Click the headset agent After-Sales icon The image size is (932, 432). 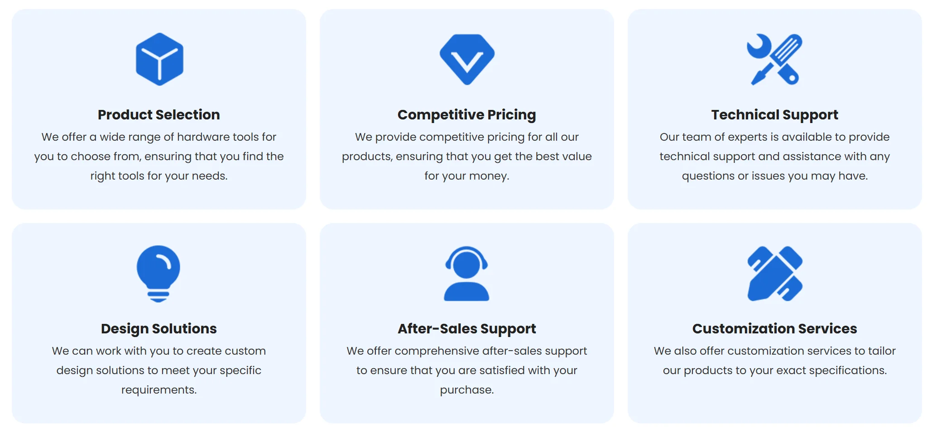tap(466, 274)
